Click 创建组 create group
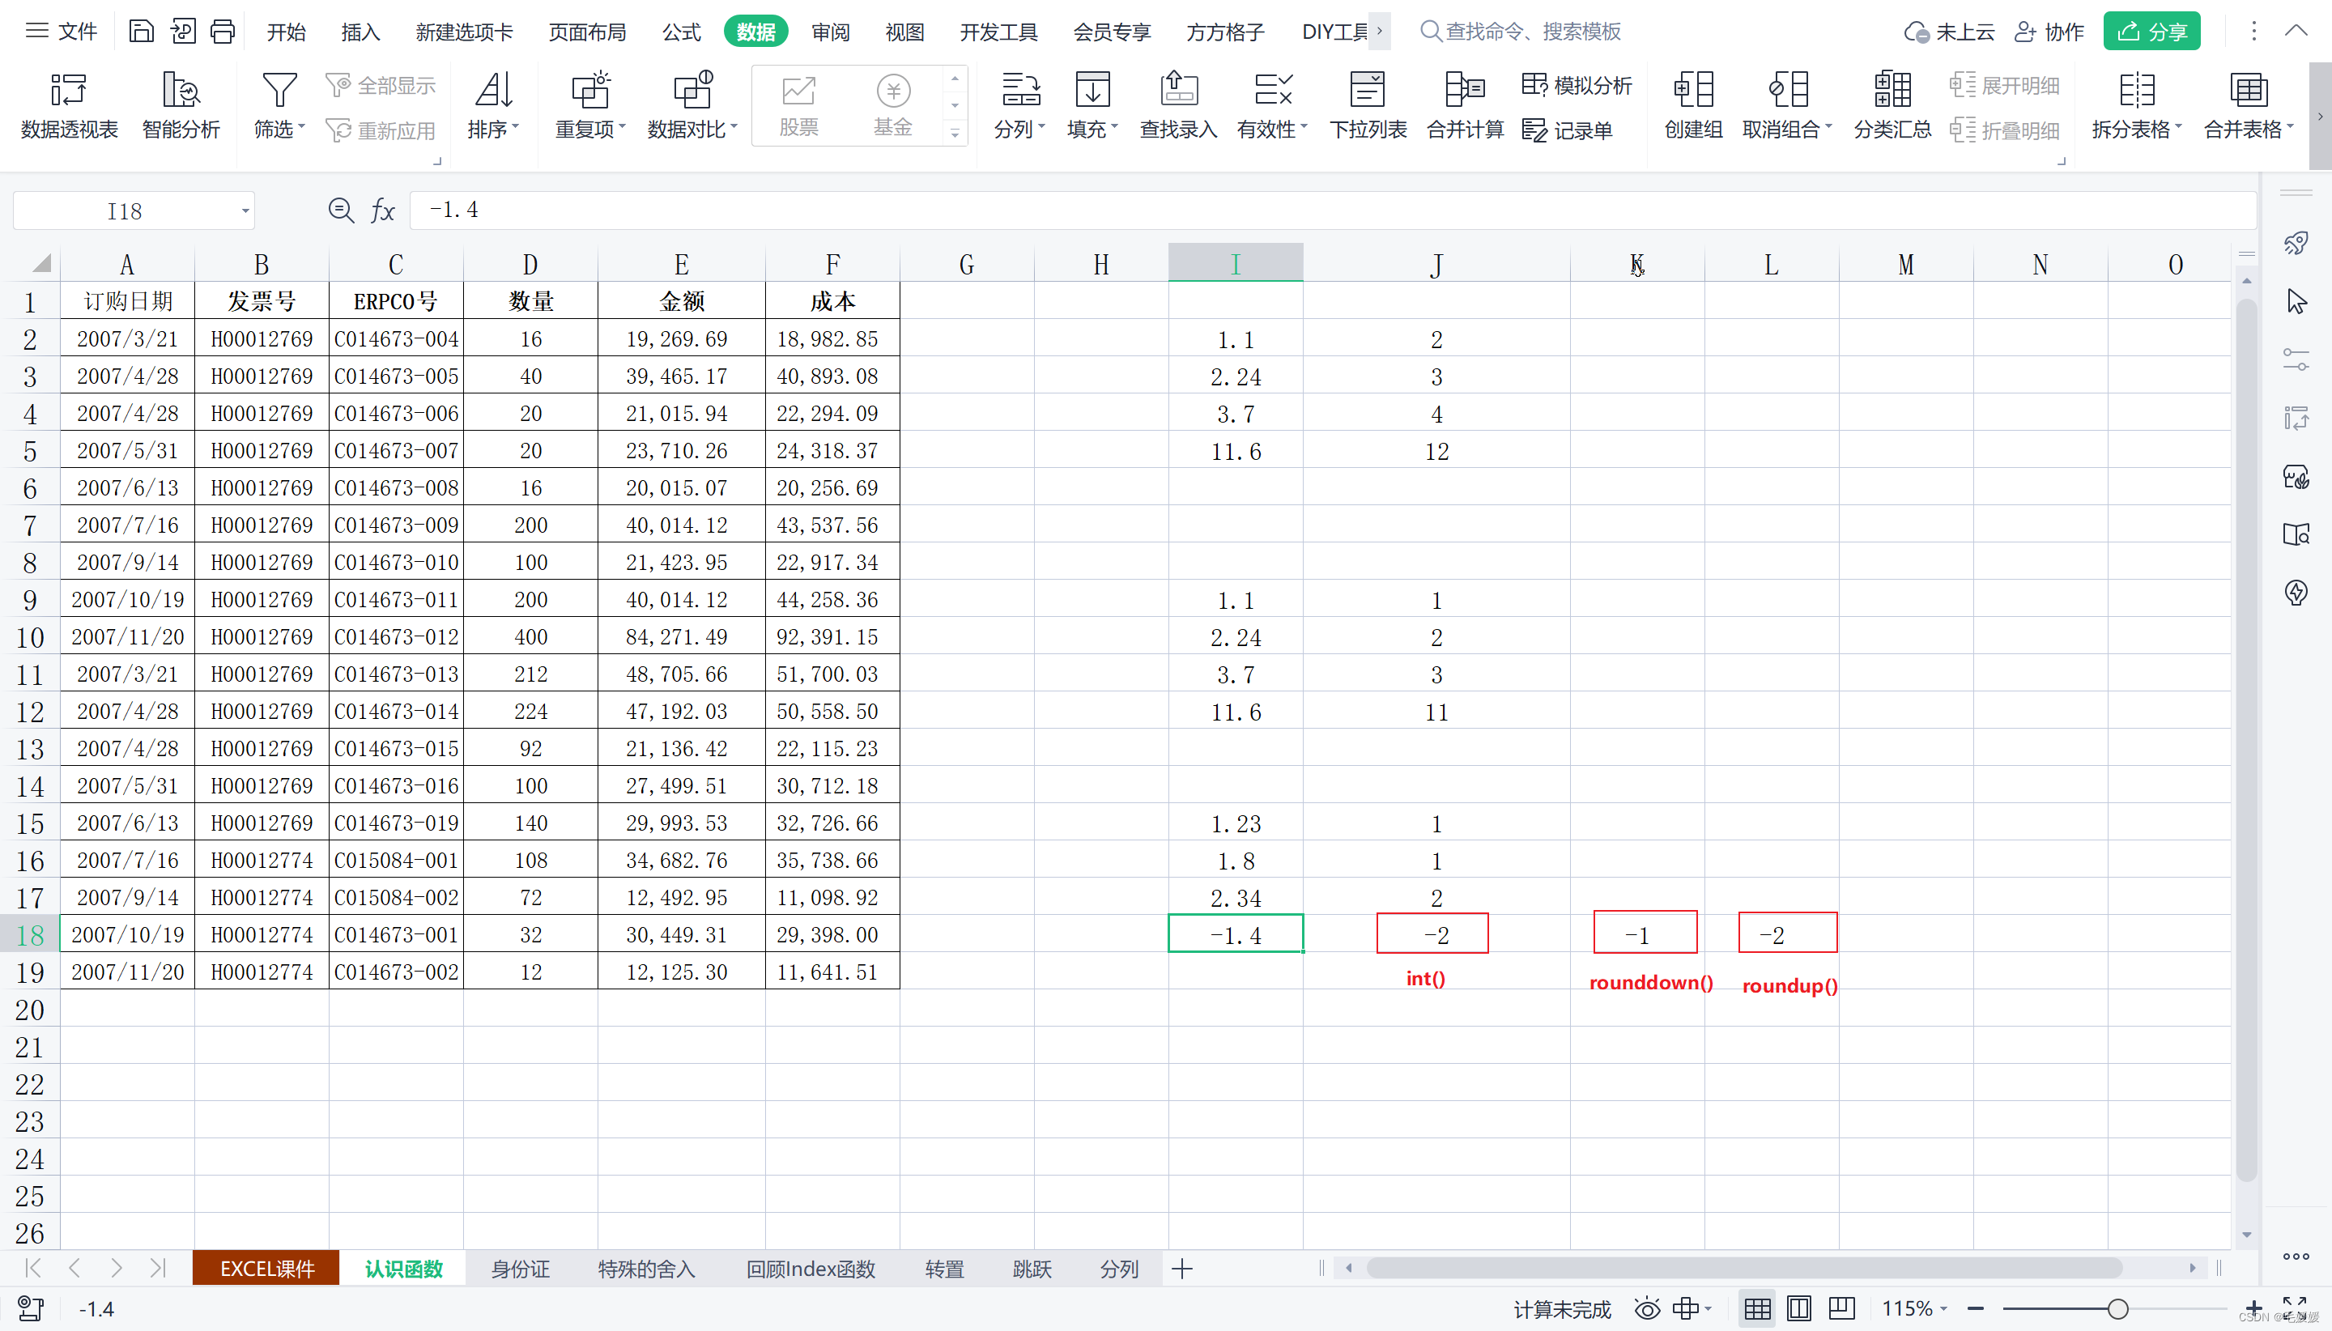This screenshot has height=1331, width=2332. (1693, 106)
